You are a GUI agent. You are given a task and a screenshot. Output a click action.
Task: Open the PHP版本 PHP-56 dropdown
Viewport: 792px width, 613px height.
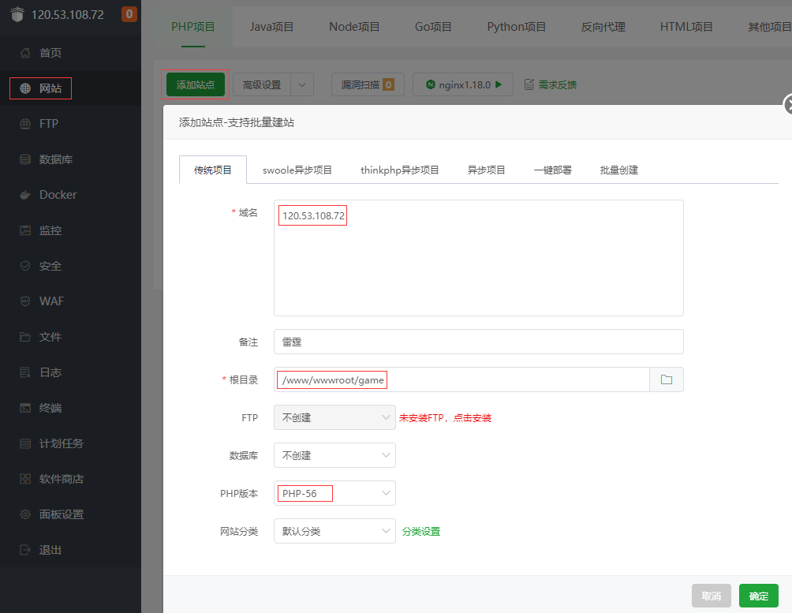tap(334, 493)
